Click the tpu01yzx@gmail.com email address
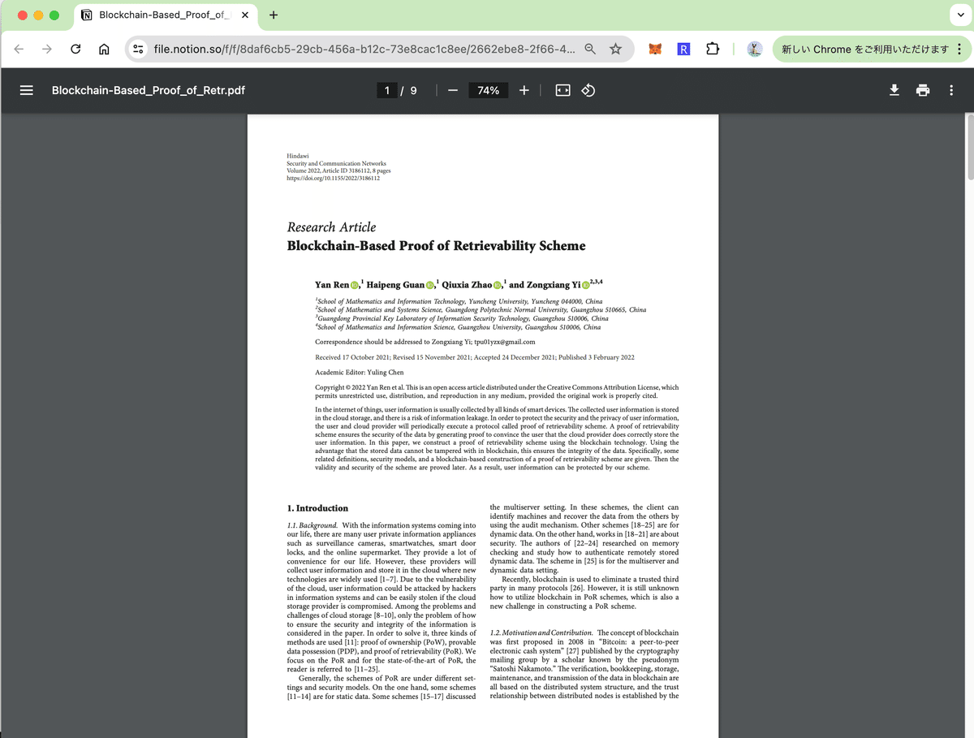 (x=505, y=342)
